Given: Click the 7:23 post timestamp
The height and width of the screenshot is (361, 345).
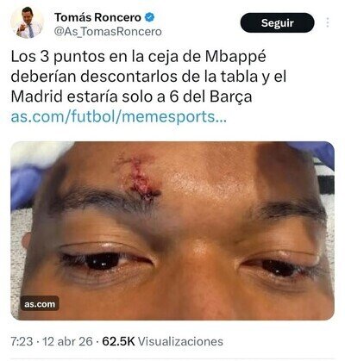Looking at the screenshot, I should pos(22,341).
